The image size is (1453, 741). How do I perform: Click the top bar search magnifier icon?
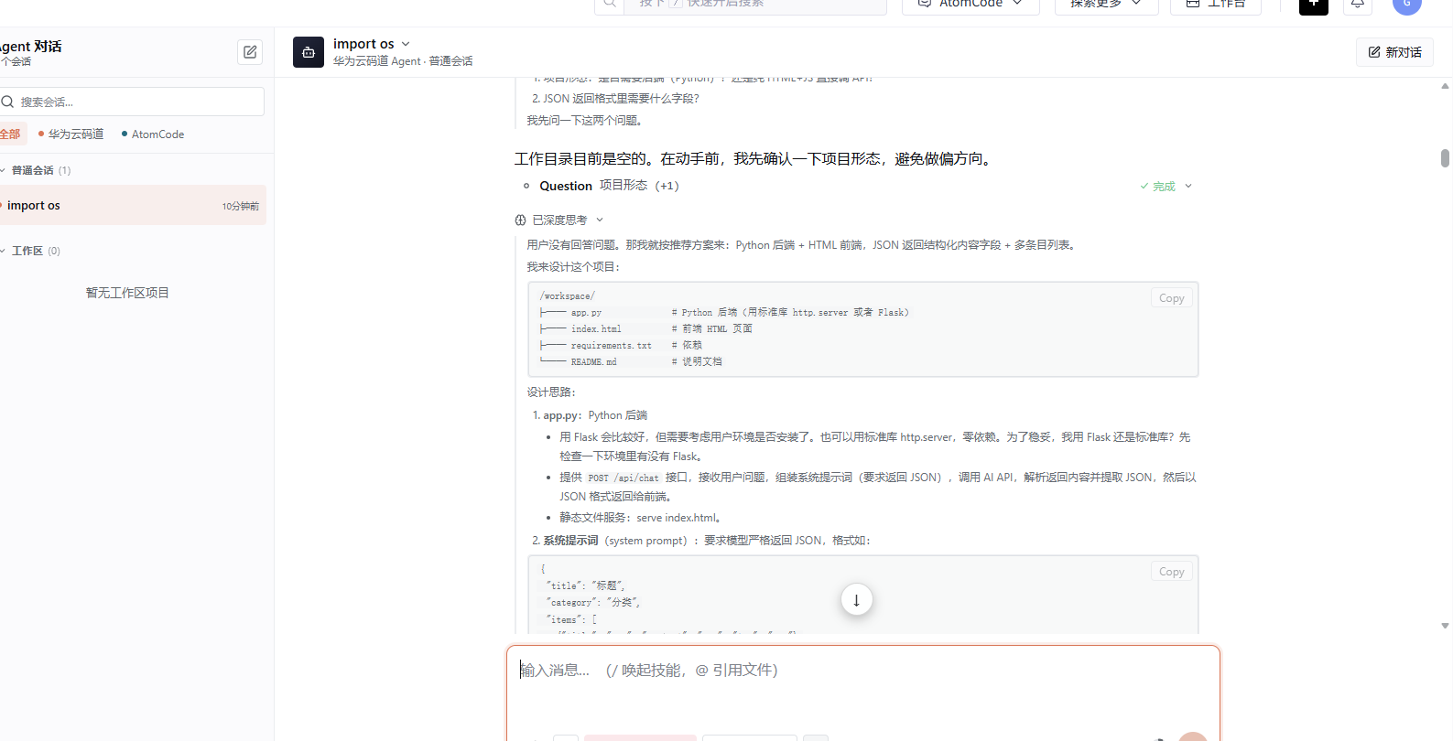point(610,5)
